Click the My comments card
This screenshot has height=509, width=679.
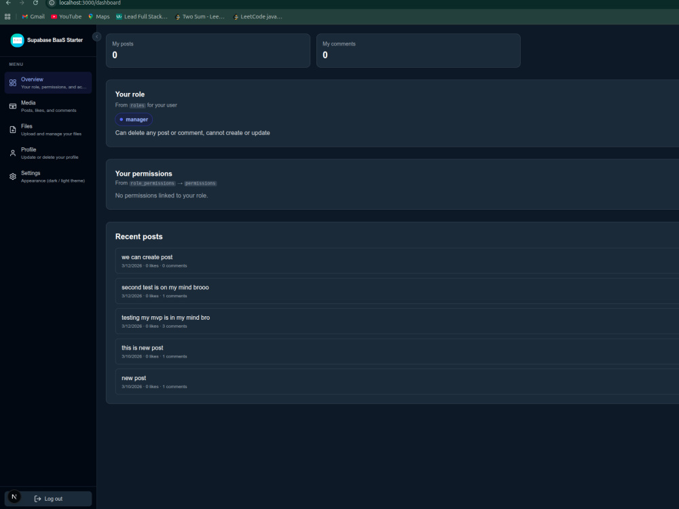pos(418,51)
